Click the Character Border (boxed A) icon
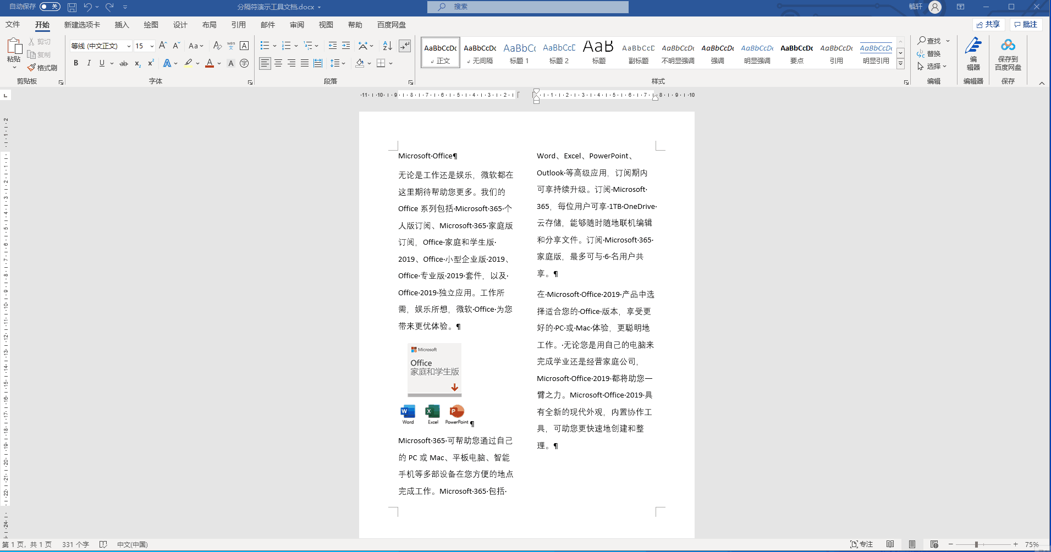This screenshot has height=552, width=1051. pos(244,46)
